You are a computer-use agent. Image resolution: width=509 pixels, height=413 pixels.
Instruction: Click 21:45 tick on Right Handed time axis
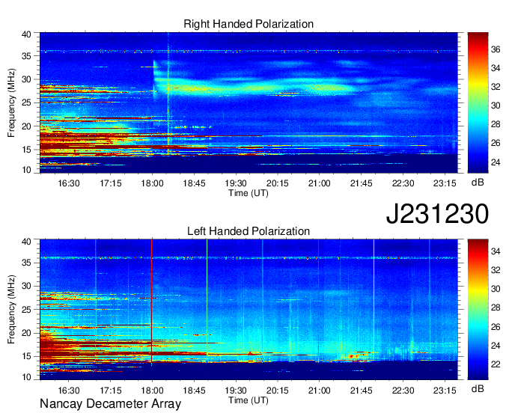click(x=362, y=183)
